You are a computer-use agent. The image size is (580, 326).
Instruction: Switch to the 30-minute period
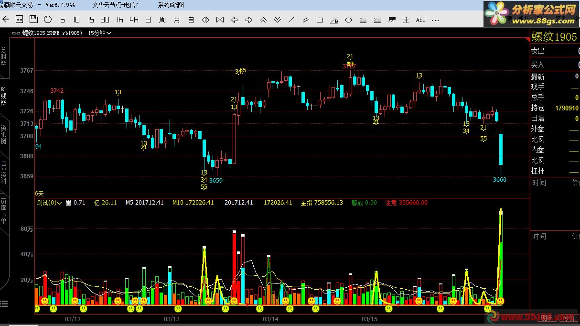click(105, 20)
